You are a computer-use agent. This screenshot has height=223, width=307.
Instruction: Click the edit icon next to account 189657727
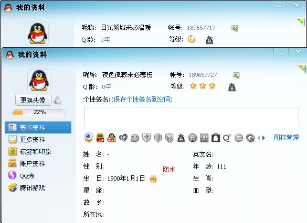point(236,75)
